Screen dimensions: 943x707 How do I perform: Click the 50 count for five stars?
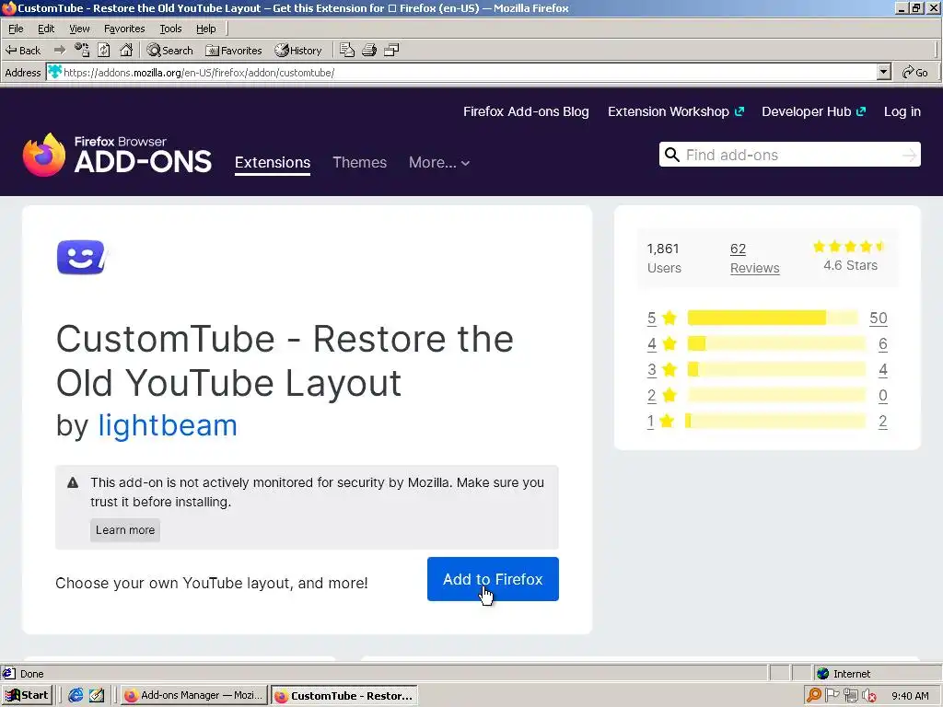point(878,318)
